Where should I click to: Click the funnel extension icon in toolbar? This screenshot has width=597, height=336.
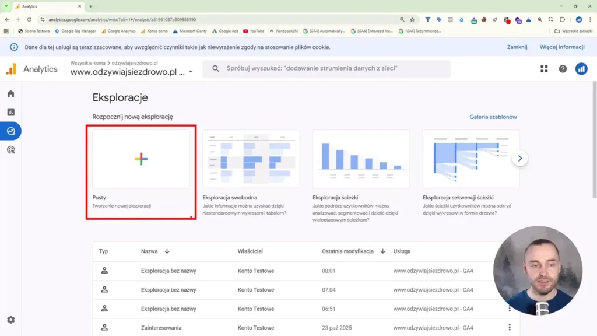pos(427,19)
